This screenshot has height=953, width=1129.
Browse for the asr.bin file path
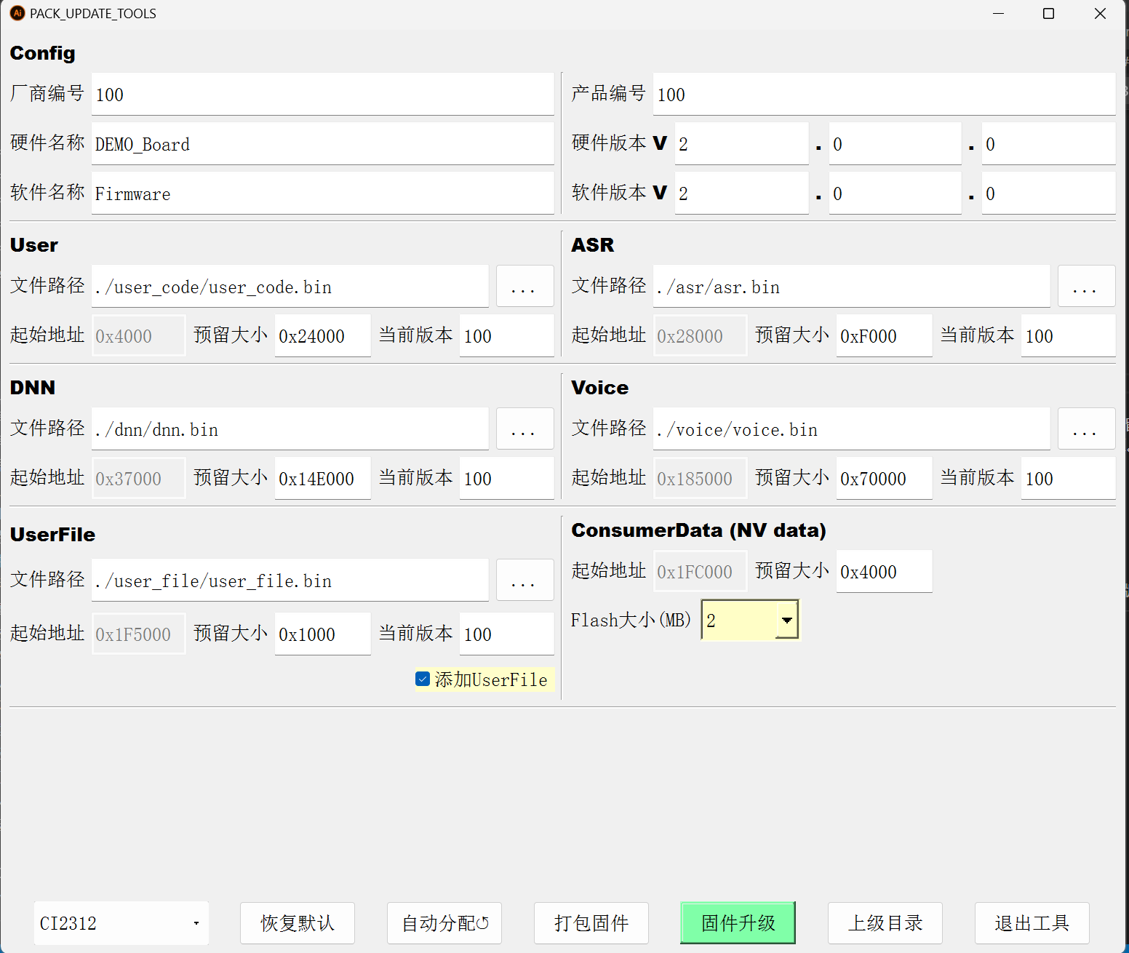click(1086, 286)
